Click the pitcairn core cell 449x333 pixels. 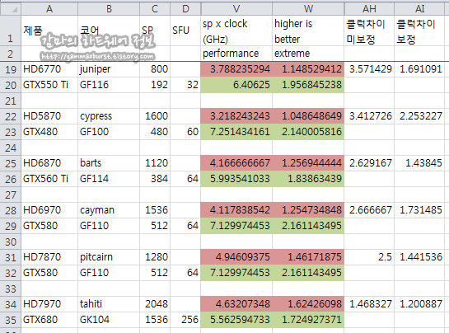click(109, 257)
